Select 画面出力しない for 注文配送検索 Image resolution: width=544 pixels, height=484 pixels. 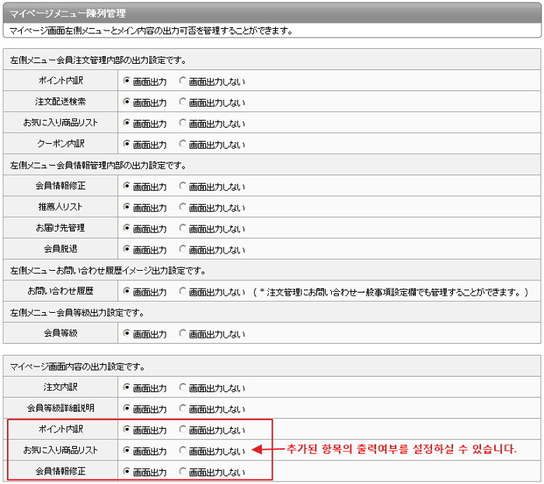point(183,102)
